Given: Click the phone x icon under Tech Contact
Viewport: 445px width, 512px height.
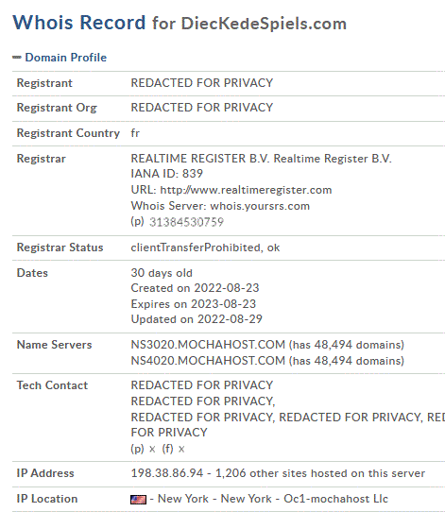Looking at the screenshot, I should [x=152, y=450].
